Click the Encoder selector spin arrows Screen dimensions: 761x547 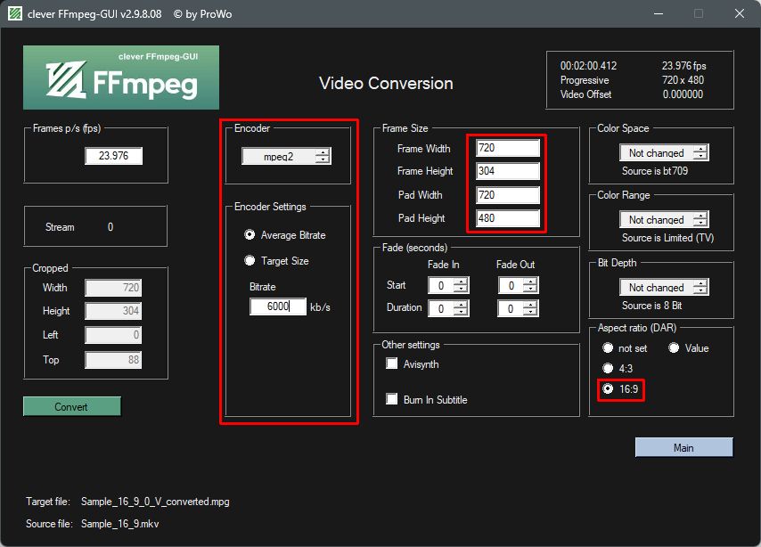[323, 156]
